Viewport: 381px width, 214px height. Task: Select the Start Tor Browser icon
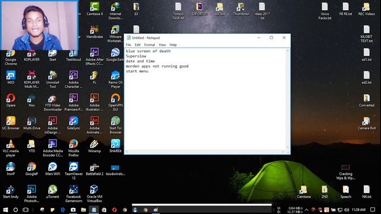tap(115, 125)
